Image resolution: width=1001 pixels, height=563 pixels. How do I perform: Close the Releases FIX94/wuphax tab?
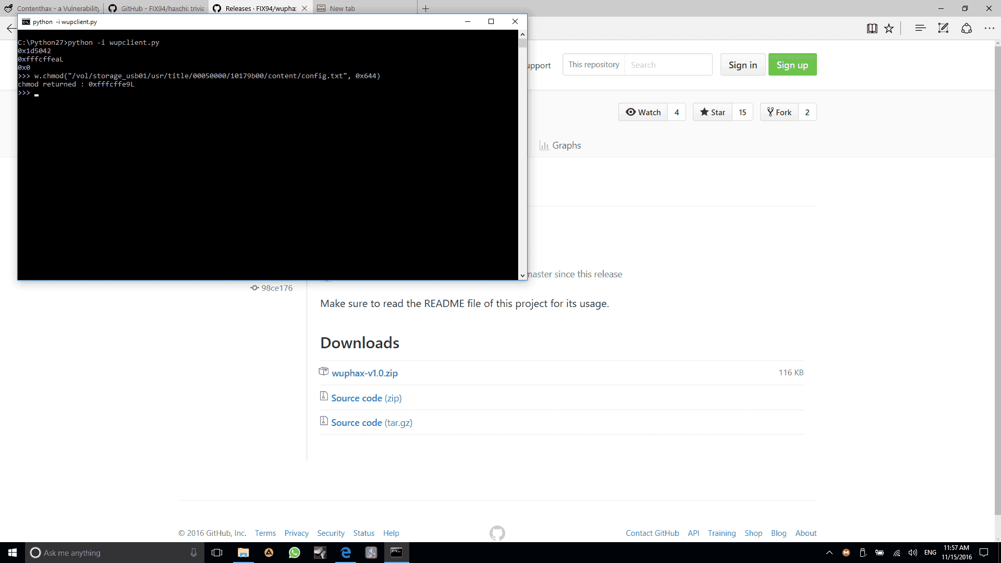[304, 8]
